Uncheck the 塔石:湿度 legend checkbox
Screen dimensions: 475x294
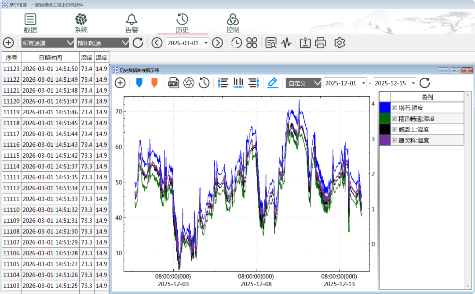(394, 108)
